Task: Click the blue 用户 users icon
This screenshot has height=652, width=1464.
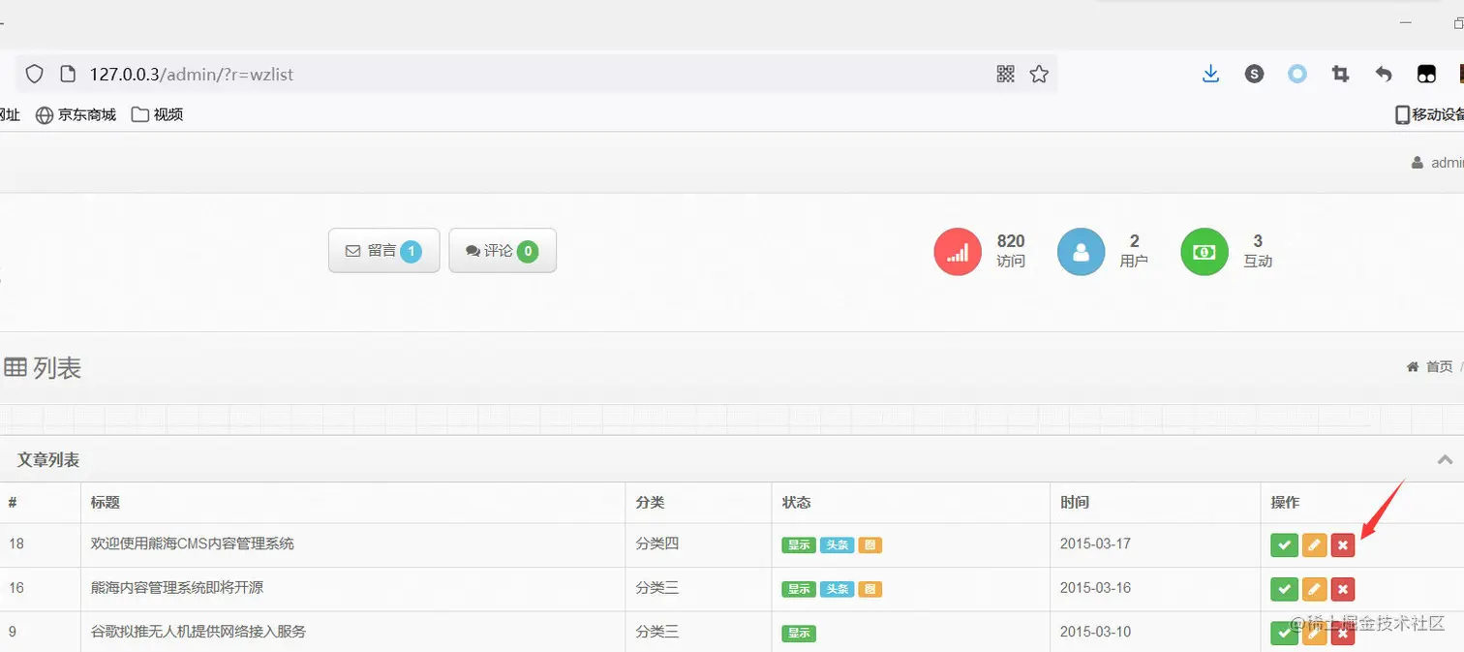Action: (x=1081, y=252)
